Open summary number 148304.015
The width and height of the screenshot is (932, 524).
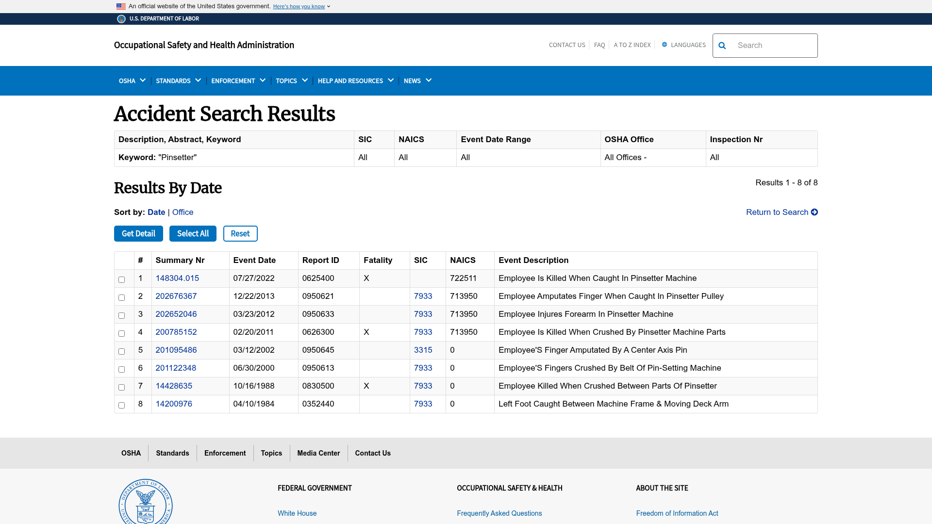point(177,278)
